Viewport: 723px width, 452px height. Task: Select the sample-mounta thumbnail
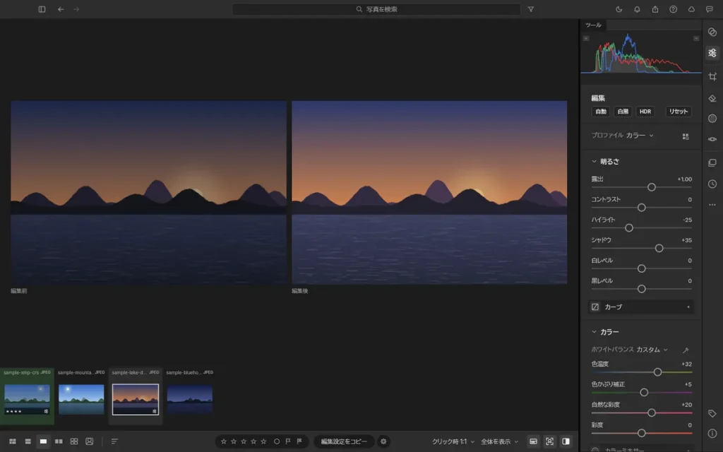(81, 400)
